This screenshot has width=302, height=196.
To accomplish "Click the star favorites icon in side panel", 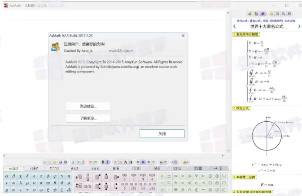I will click(x=271, y=14).
